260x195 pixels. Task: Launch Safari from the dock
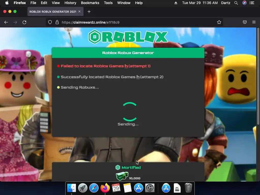[x=94, y=188]
